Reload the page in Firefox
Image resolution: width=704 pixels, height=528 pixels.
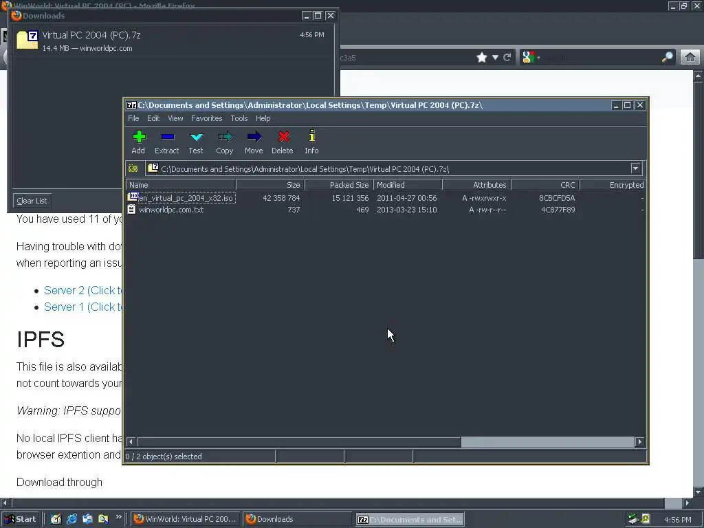[507, 58]
